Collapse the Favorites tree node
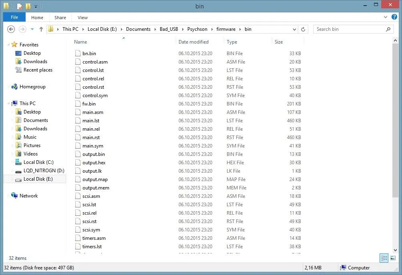This screenshot has height=275, width=402. tap(8, 44)
